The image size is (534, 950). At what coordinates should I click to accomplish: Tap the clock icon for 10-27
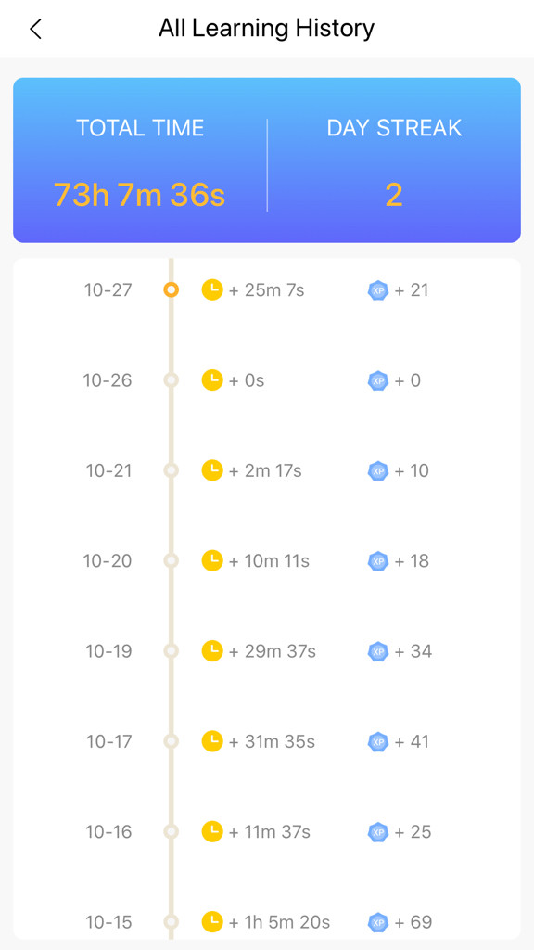coord(212,289)
